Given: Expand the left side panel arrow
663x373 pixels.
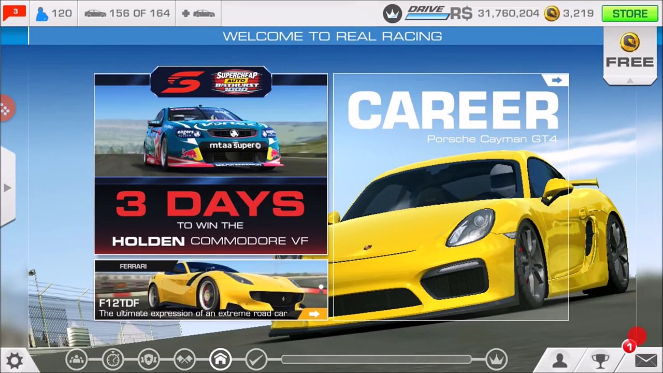Looking at the screenshot, I should click(x=7, y=187).
